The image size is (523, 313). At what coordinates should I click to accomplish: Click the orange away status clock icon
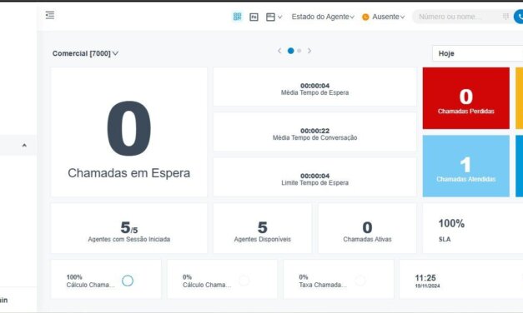(x=365, y=17)
